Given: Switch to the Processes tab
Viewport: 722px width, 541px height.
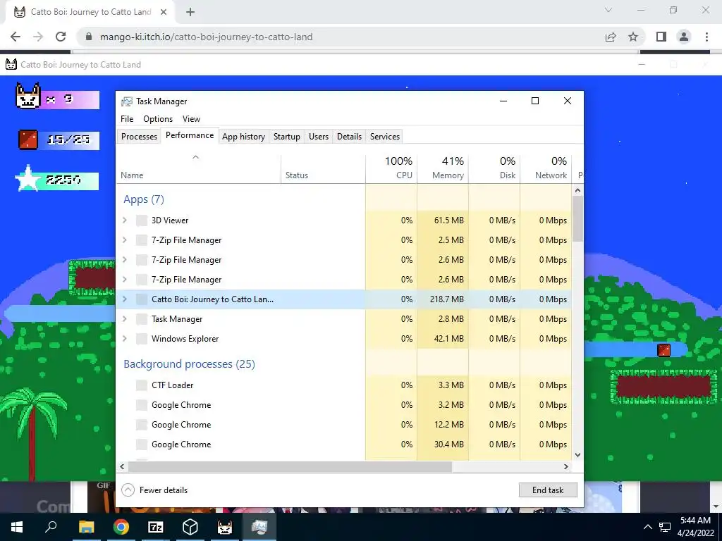Looking at the screenshot, I should pyautogui.click(x=139, y=136).
